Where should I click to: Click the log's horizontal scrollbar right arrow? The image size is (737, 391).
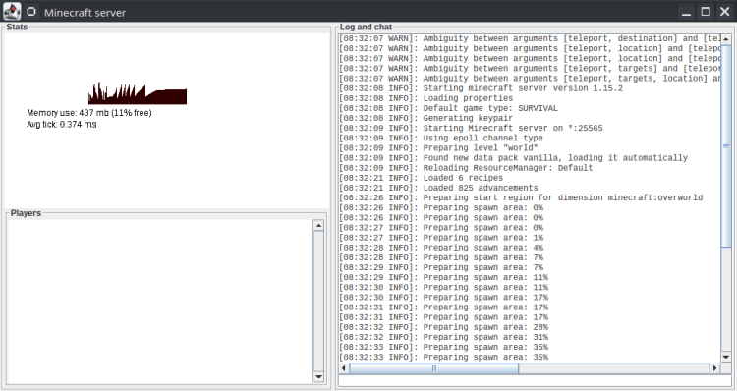coord(715,368)
